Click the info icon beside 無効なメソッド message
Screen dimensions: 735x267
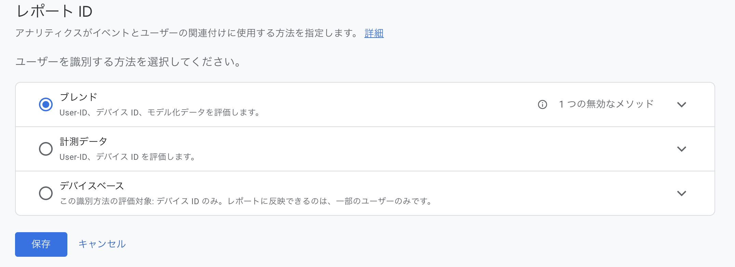tap(542, 105)
